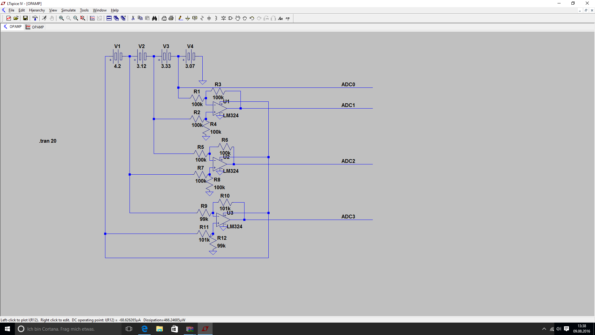This screenshot has width=595, height=335.
Task: Select the V4 voltage source symbol
Action: pyautogui.click(x=190, y=56)
